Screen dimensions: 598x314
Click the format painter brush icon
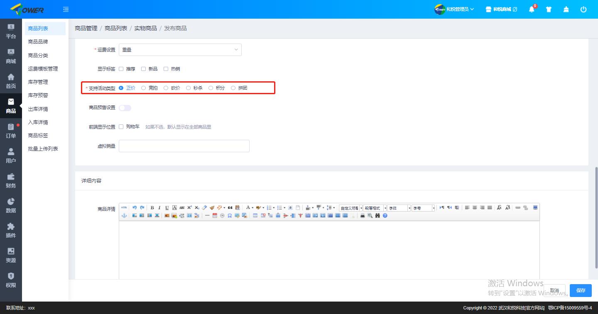click(212, 207)
